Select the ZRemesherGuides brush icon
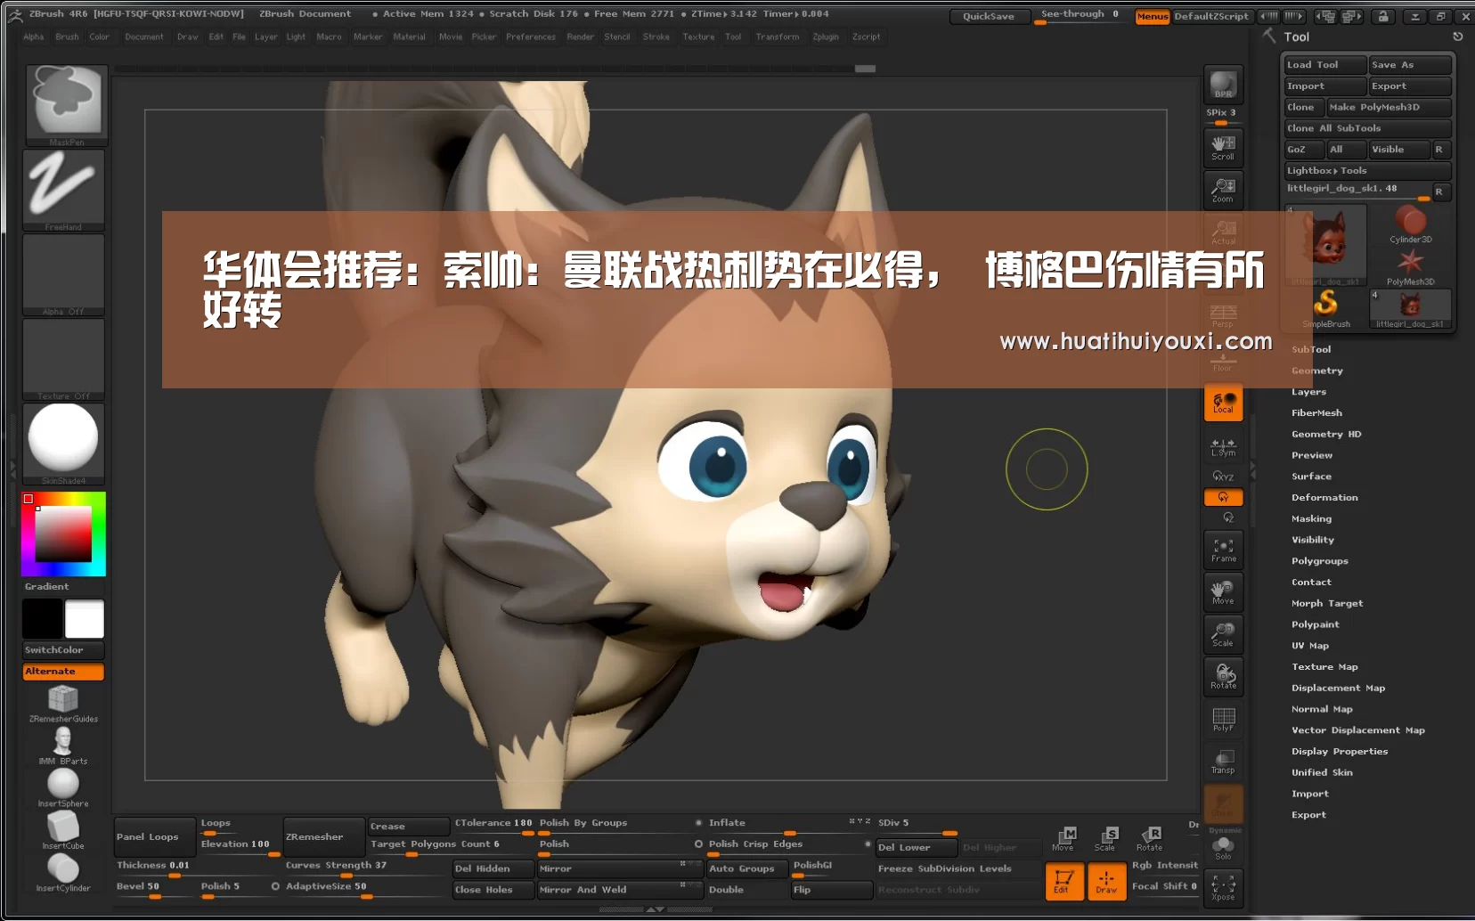Viewport: 1475px width, 921px height. pyautogui.click(x=63, y=704)
